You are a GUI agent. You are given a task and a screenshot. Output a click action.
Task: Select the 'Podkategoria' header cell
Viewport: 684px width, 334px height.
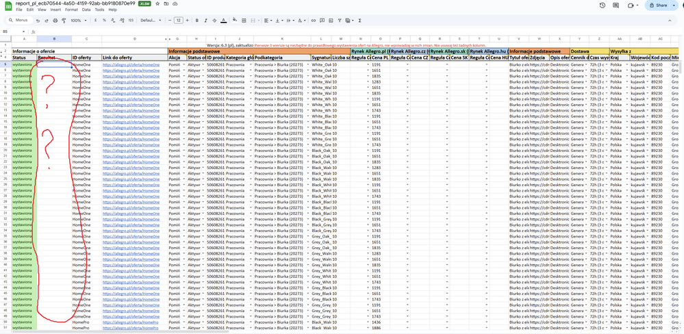282,57
